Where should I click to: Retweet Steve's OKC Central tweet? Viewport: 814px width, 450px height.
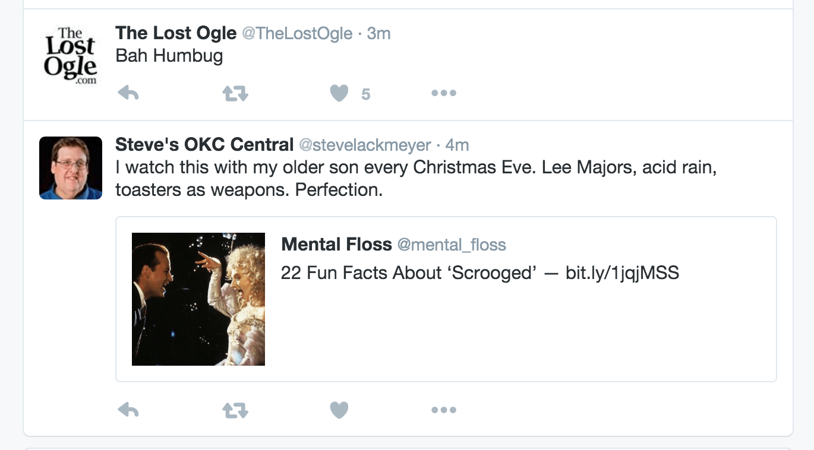(x=235, y=410)
